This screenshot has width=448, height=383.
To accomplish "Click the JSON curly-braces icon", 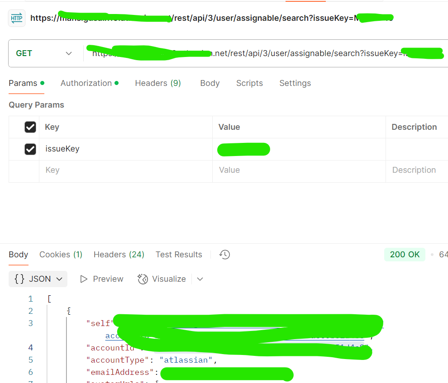I will click(x=19, y=279).
